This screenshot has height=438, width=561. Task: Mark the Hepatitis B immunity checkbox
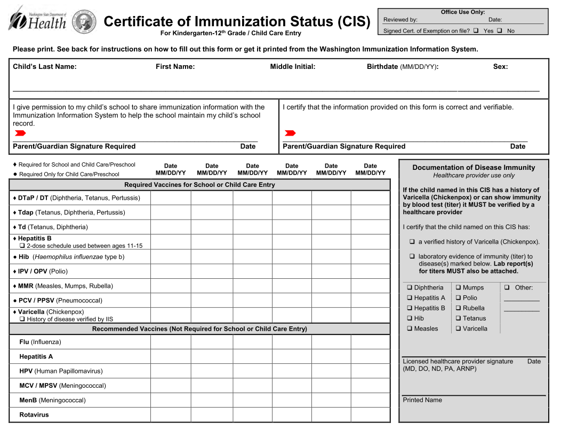[x=410, y=308]
